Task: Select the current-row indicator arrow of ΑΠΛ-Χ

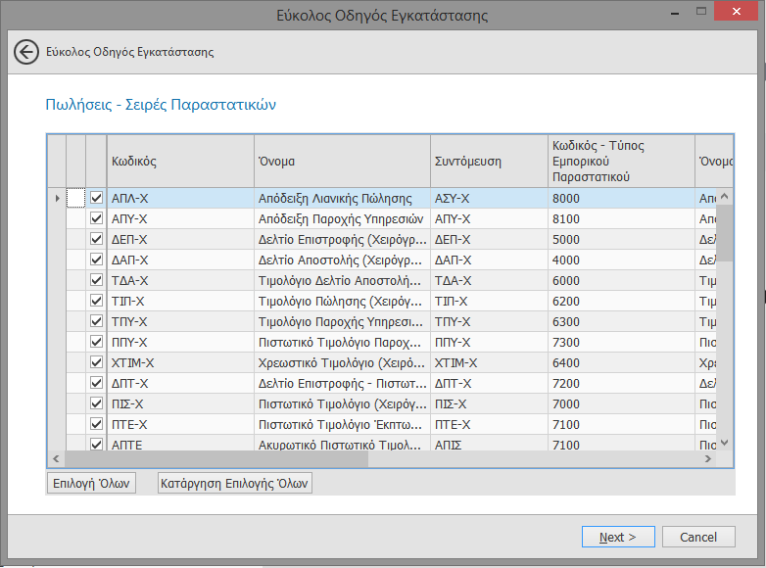Action: 57,198
